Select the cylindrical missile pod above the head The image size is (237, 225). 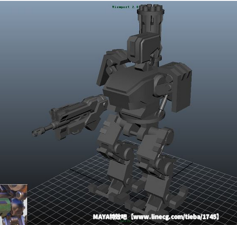pos(150,20)
